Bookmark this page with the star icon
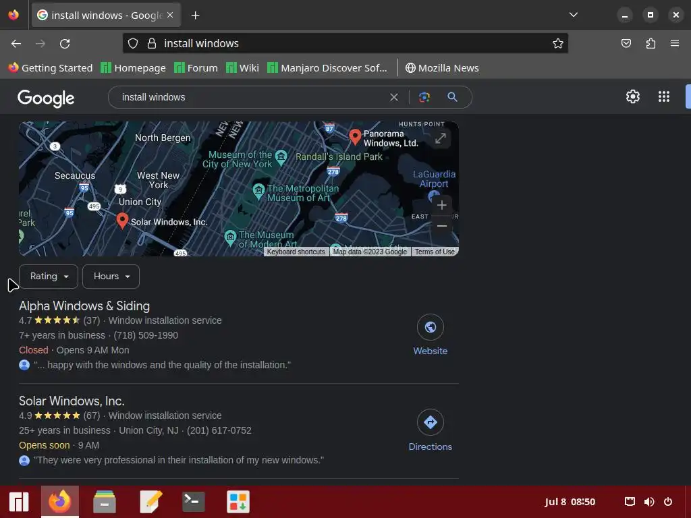 [x=558, y=43]
